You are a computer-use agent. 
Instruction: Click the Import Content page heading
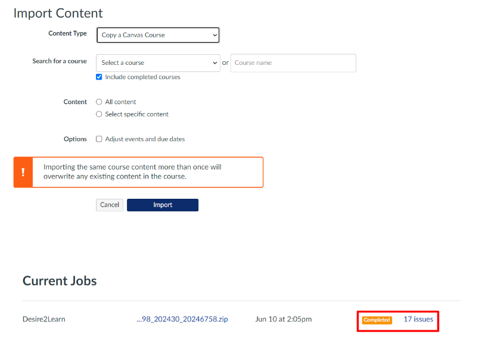pos(58,13)
